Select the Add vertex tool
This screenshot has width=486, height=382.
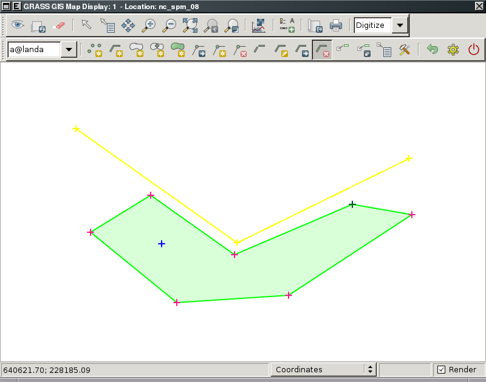click(x=219, y=50)
